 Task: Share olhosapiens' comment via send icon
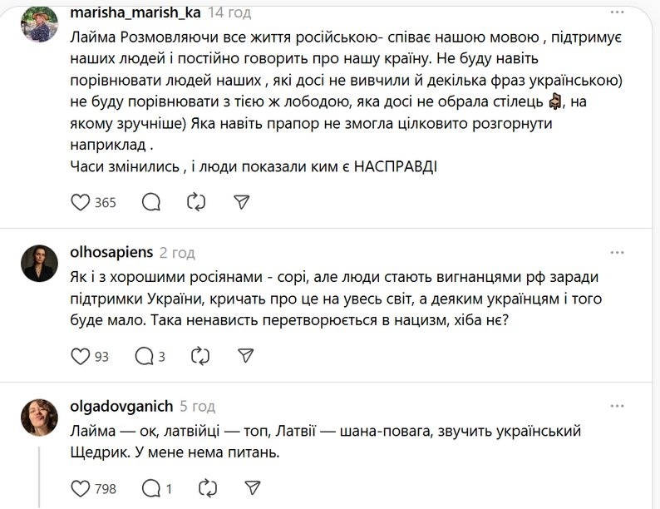point(245,356)
